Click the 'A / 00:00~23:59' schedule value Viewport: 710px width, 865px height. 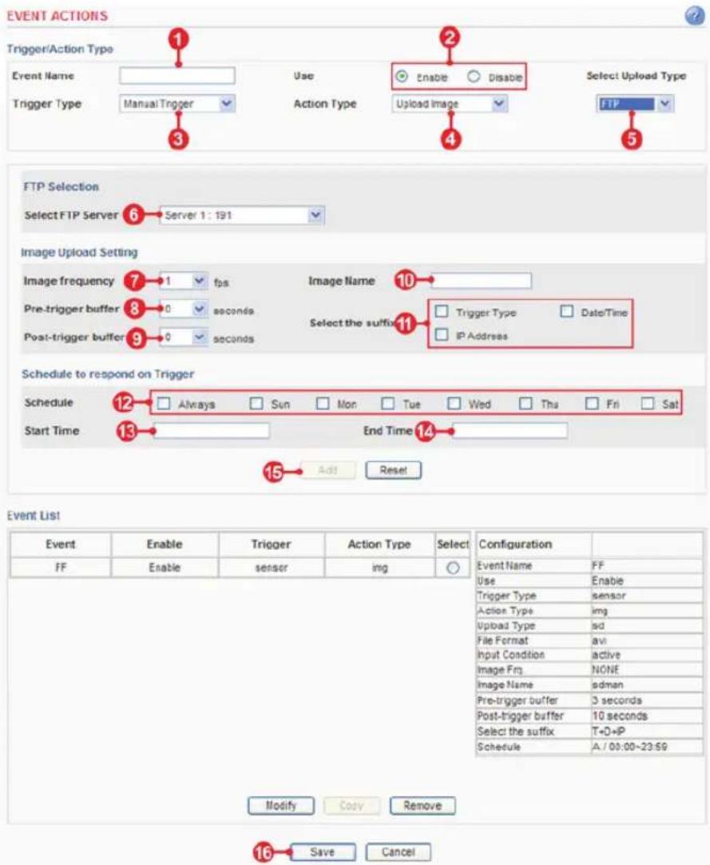point(629,747)
